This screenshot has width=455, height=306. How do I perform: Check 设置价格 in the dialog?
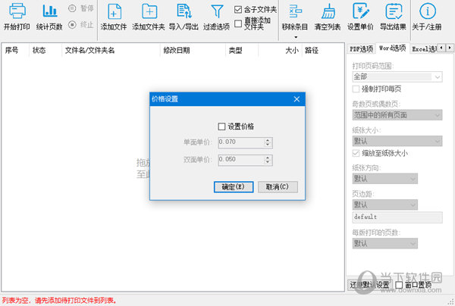221,126
